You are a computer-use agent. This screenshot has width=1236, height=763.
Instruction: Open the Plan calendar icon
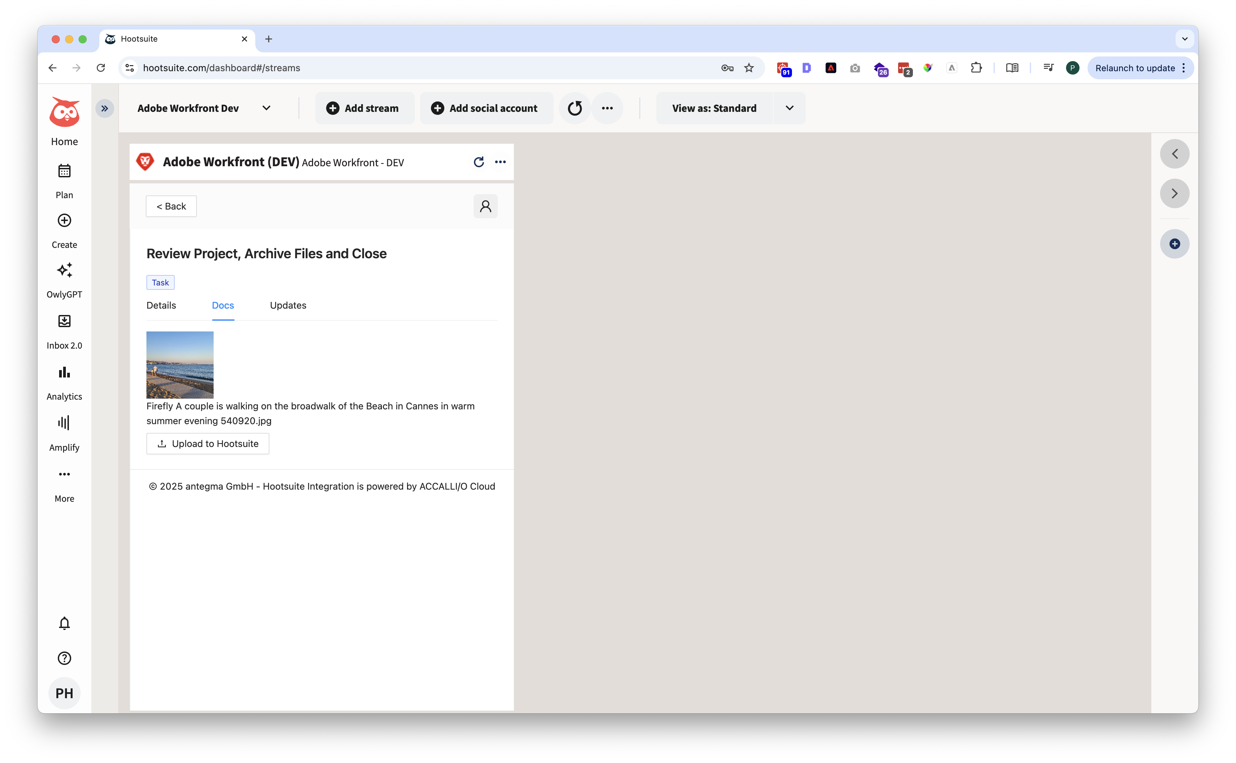click(x=64, y=171)
